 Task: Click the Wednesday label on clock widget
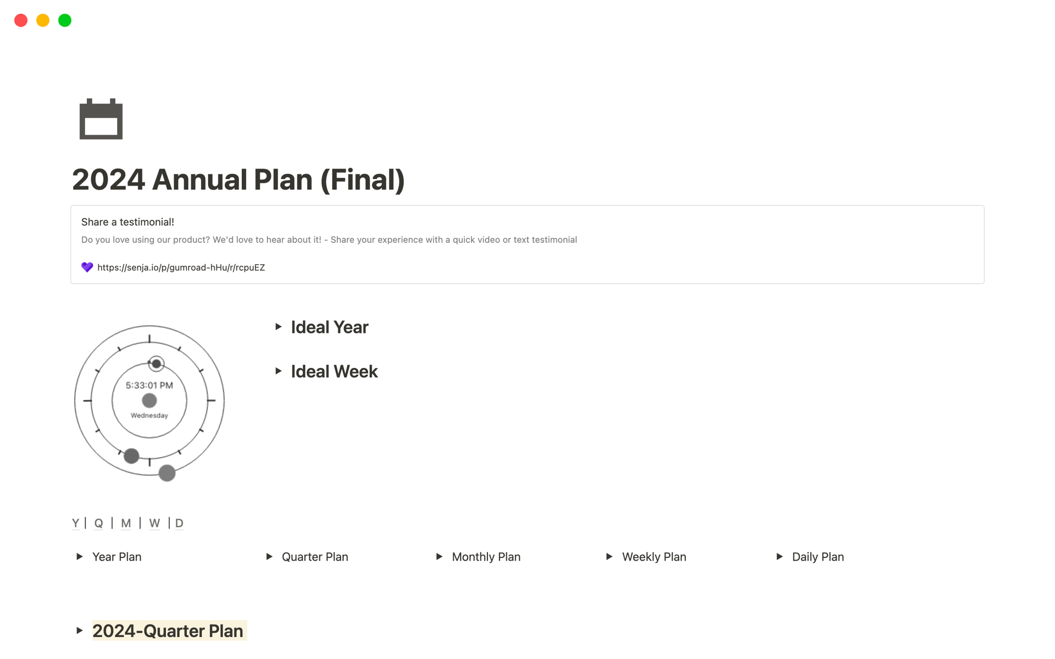[x=149, y=415]
